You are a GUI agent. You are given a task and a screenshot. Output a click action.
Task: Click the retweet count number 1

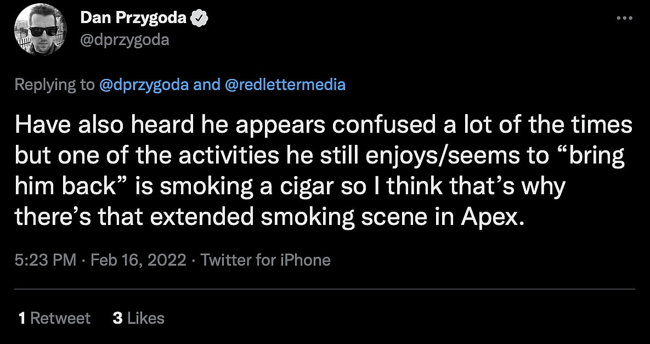click(x=22, y=318)
